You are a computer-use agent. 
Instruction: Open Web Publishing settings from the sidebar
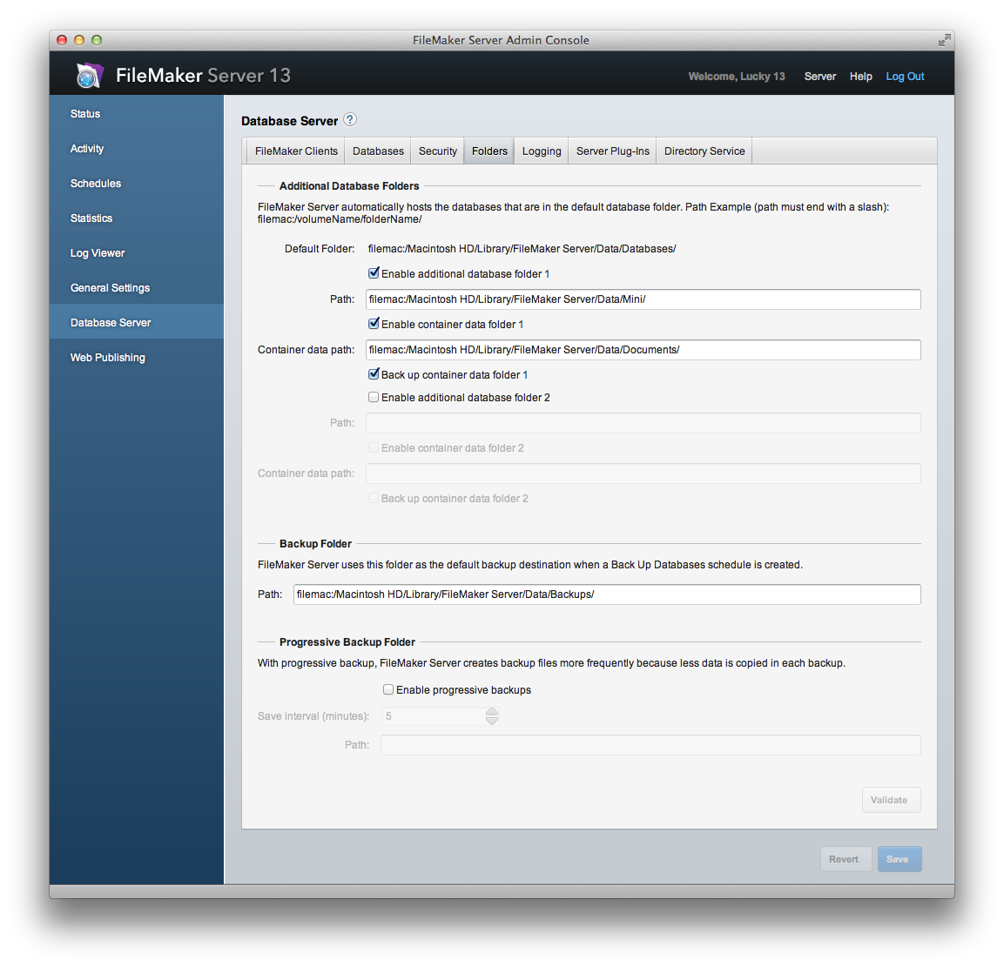click(x=107, y=357)
